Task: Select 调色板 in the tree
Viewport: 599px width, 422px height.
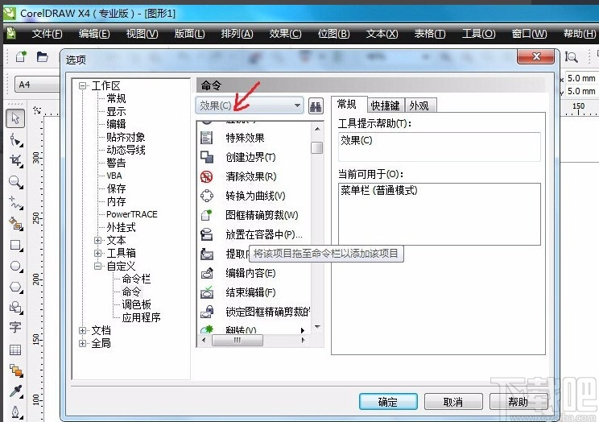Action: (136, 304)
